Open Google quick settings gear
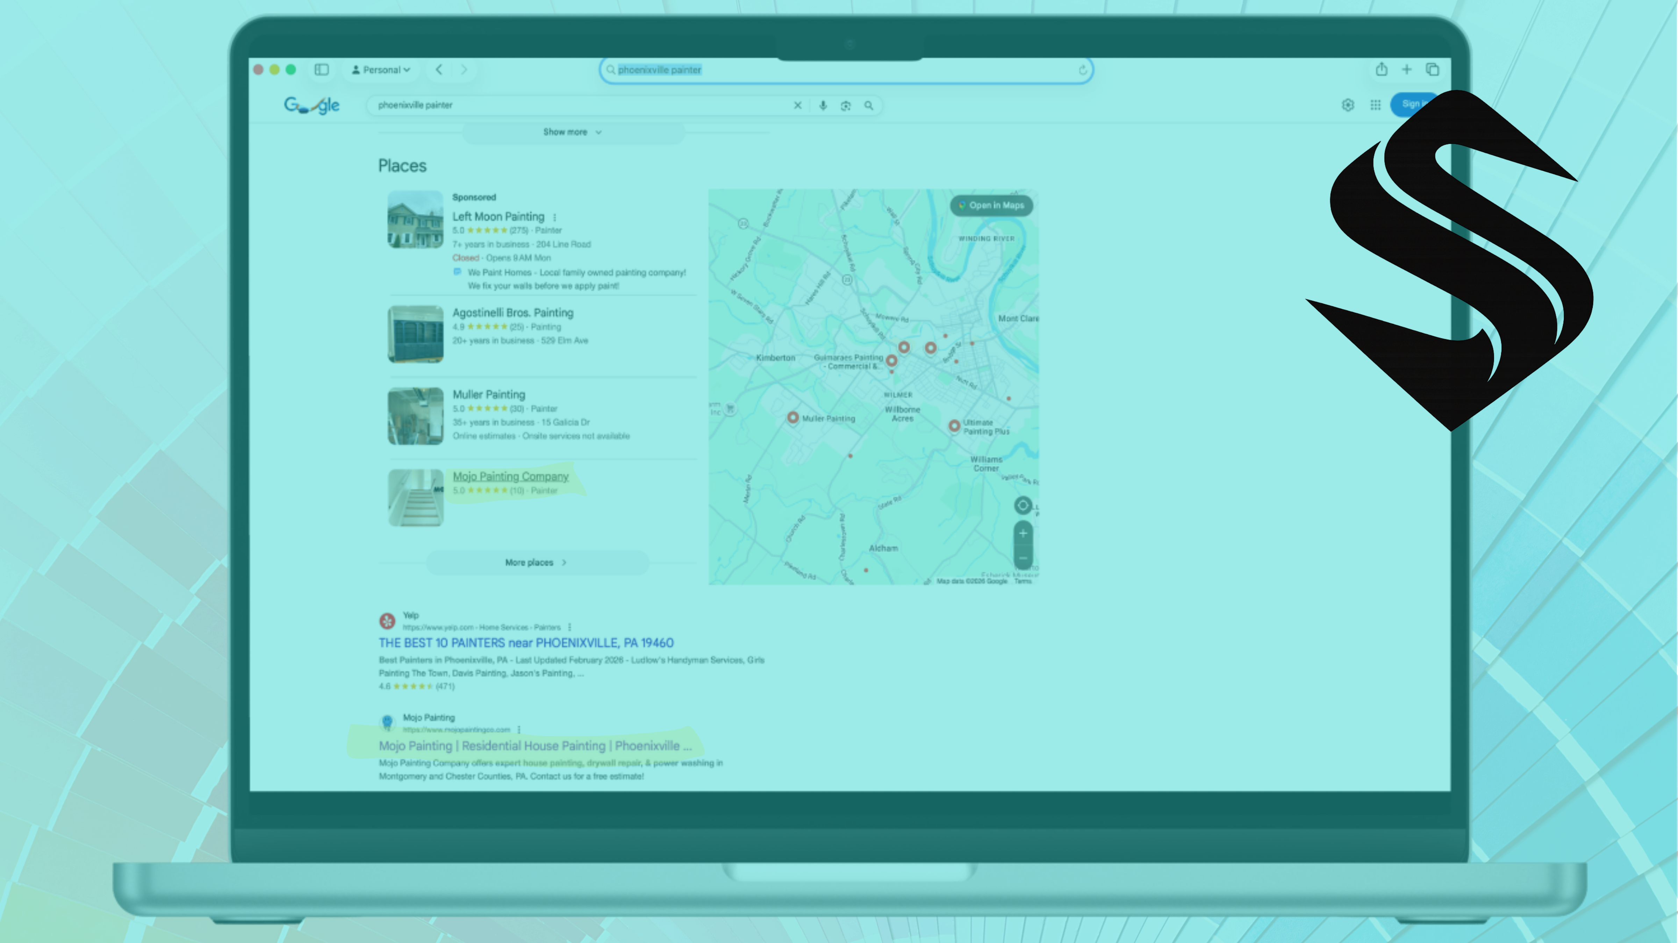This screenshot has width=1678, height=943. 1348,105
